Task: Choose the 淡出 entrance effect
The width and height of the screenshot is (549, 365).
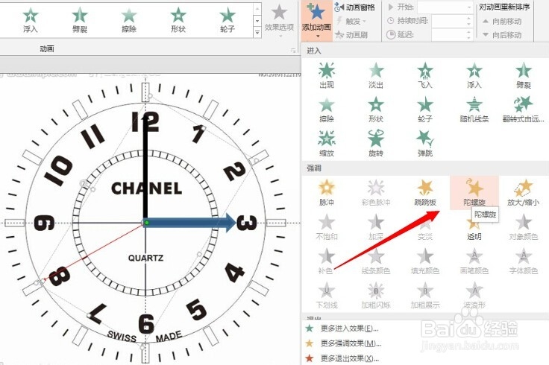Action: 376,75
